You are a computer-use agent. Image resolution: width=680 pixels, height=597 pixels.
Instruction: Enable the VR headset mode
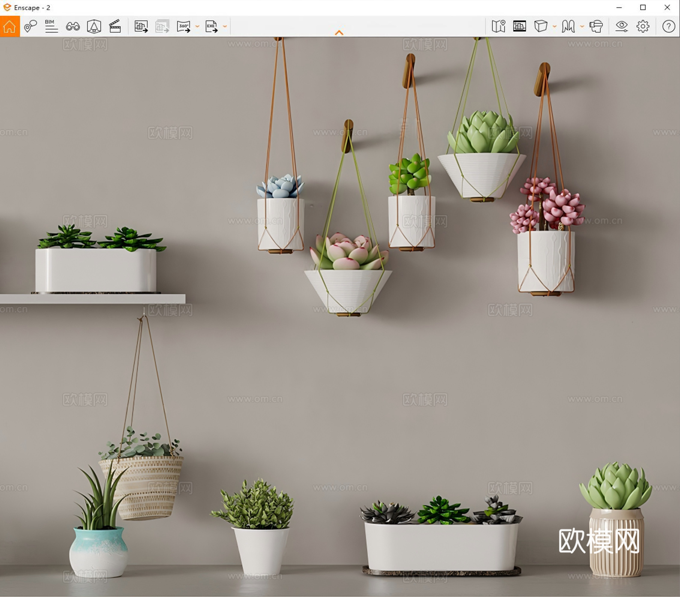596,27
